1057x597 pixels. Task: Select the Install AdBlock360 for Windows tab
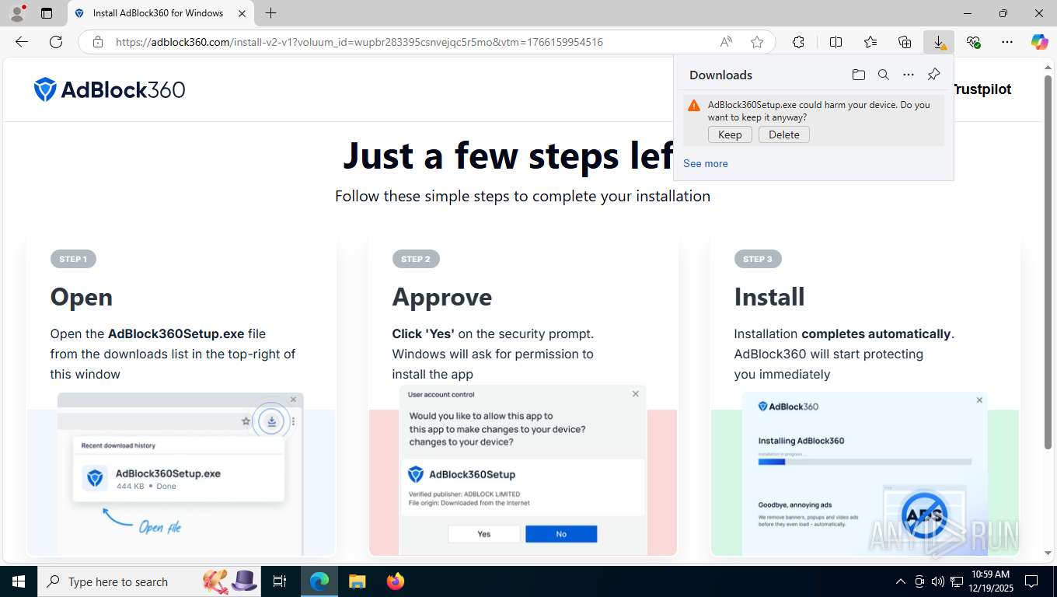tap(160, 13)
